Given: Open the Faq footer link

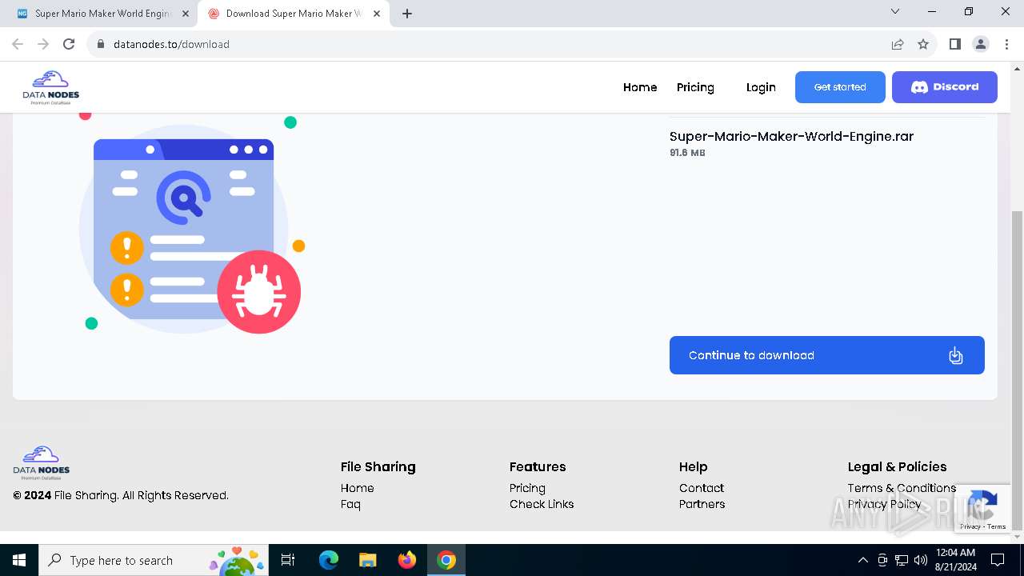Looking at the screenshot, I should point(350,504).
